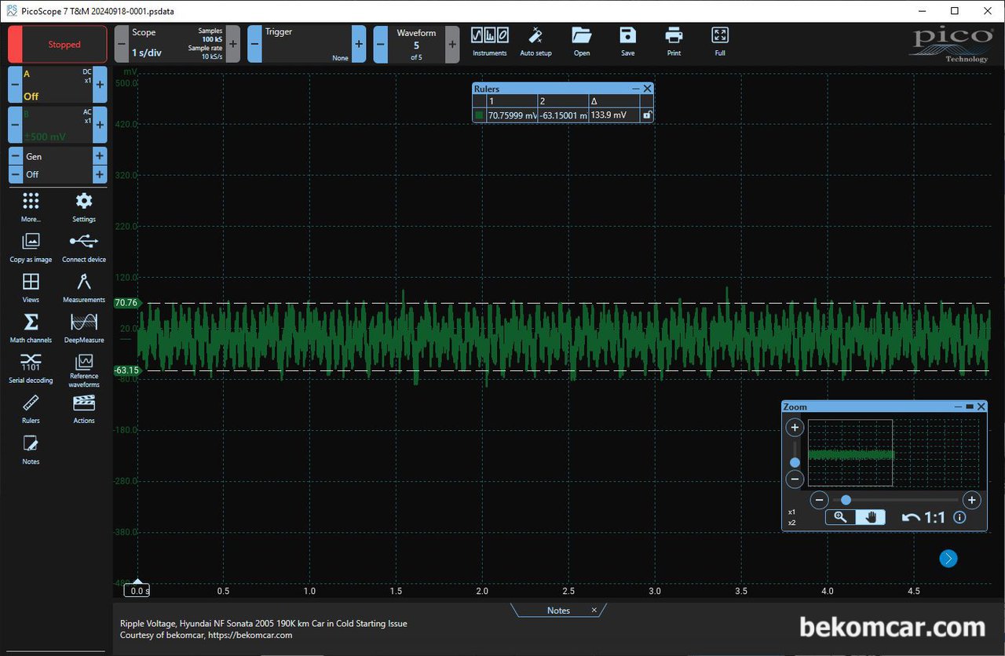Close the Notes tab
The height and width of the screenshot is (656, 1005).
tap(594, 610)
